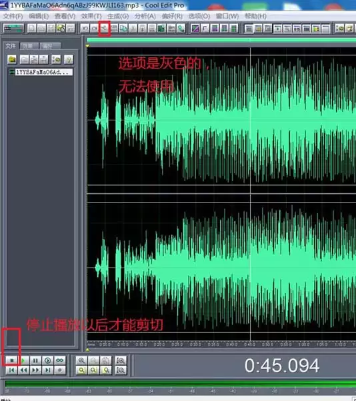Screen dimensions: 356x401
Task: Click the cut icon highlighted in toolbar
Action: point(104,29)
